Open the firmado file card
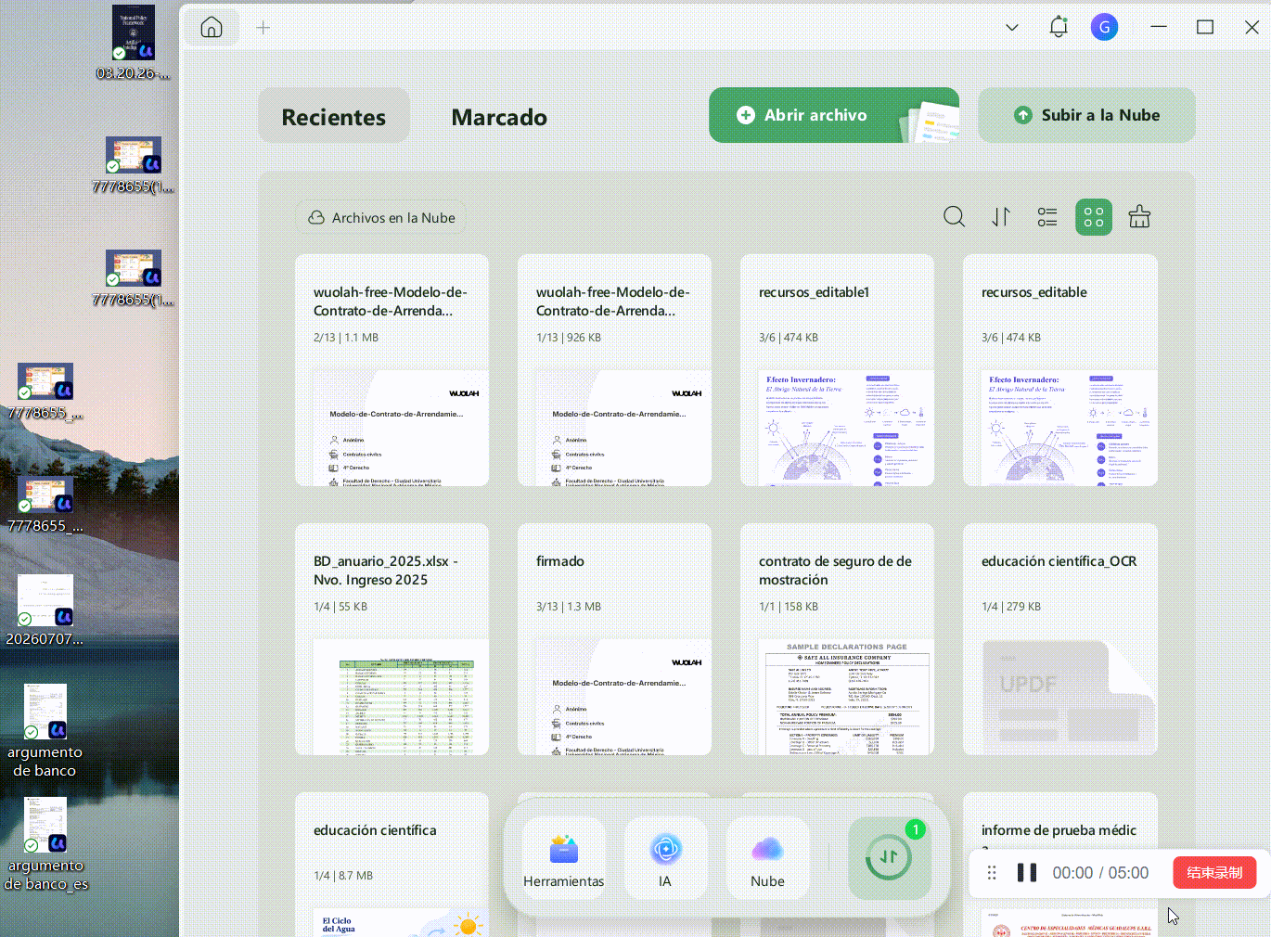Image resolution: width=1271 pixels, height=937 pixels. [x=614, y=639]
